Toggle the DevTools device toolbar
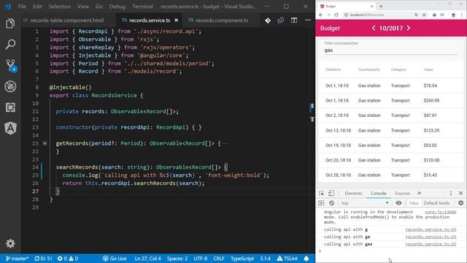The image size is (467, 263). click(331, 193)
